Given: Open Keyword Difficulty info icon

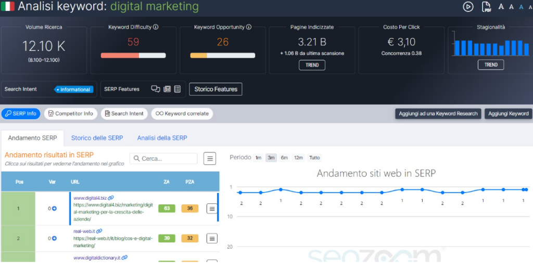Looking at the screenshot, I should tap(156, 27).
